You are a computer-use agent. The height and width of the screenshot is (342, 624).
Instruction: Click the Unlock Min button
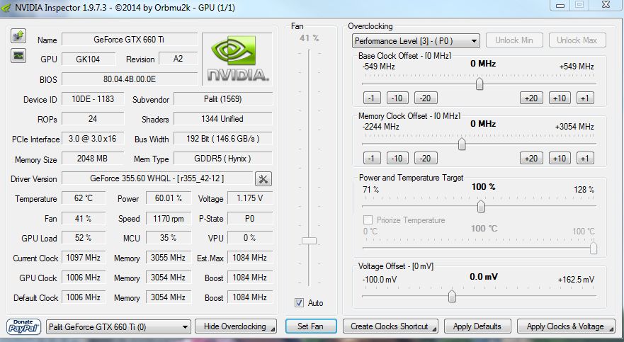(514, 40)
